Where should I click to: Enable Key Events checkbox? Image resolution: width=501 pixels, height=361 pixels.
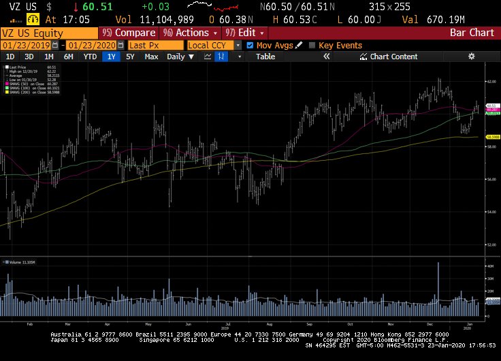[x=312, y=45]
